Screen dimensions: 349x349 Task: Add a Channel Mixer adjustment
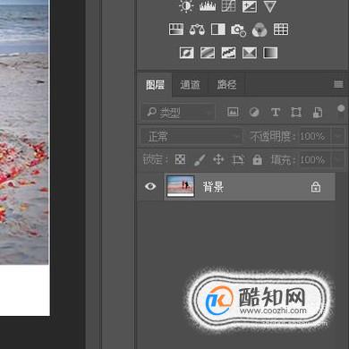(260, 30)
